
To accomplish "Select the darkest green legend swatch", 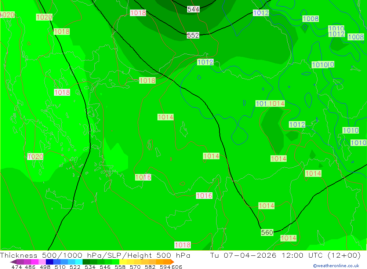I will 86,262.
